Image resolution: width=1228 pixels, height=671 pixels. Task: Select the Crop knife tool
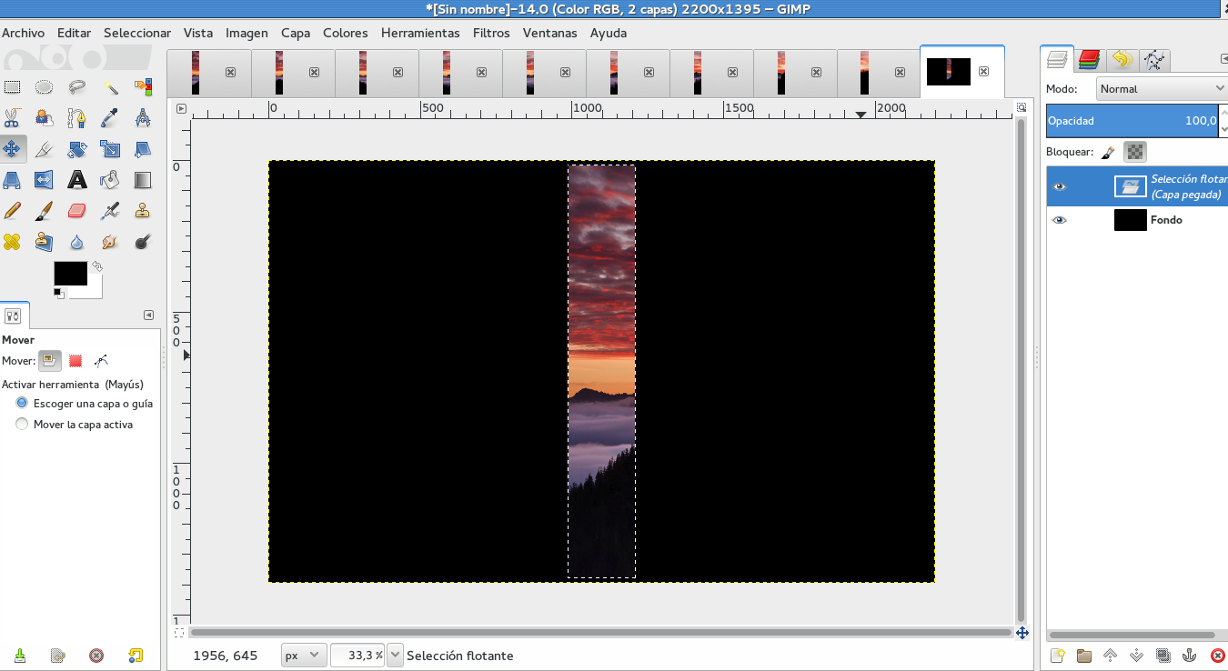pyautogui.click(x=45, y=149)
